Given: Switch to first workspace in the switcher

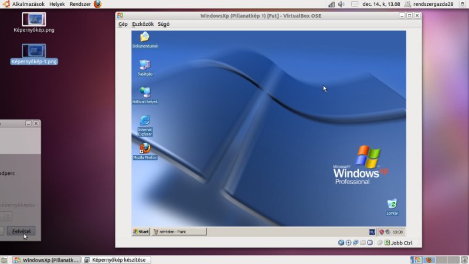Looking at the screenshot, I should coord(416,260).
